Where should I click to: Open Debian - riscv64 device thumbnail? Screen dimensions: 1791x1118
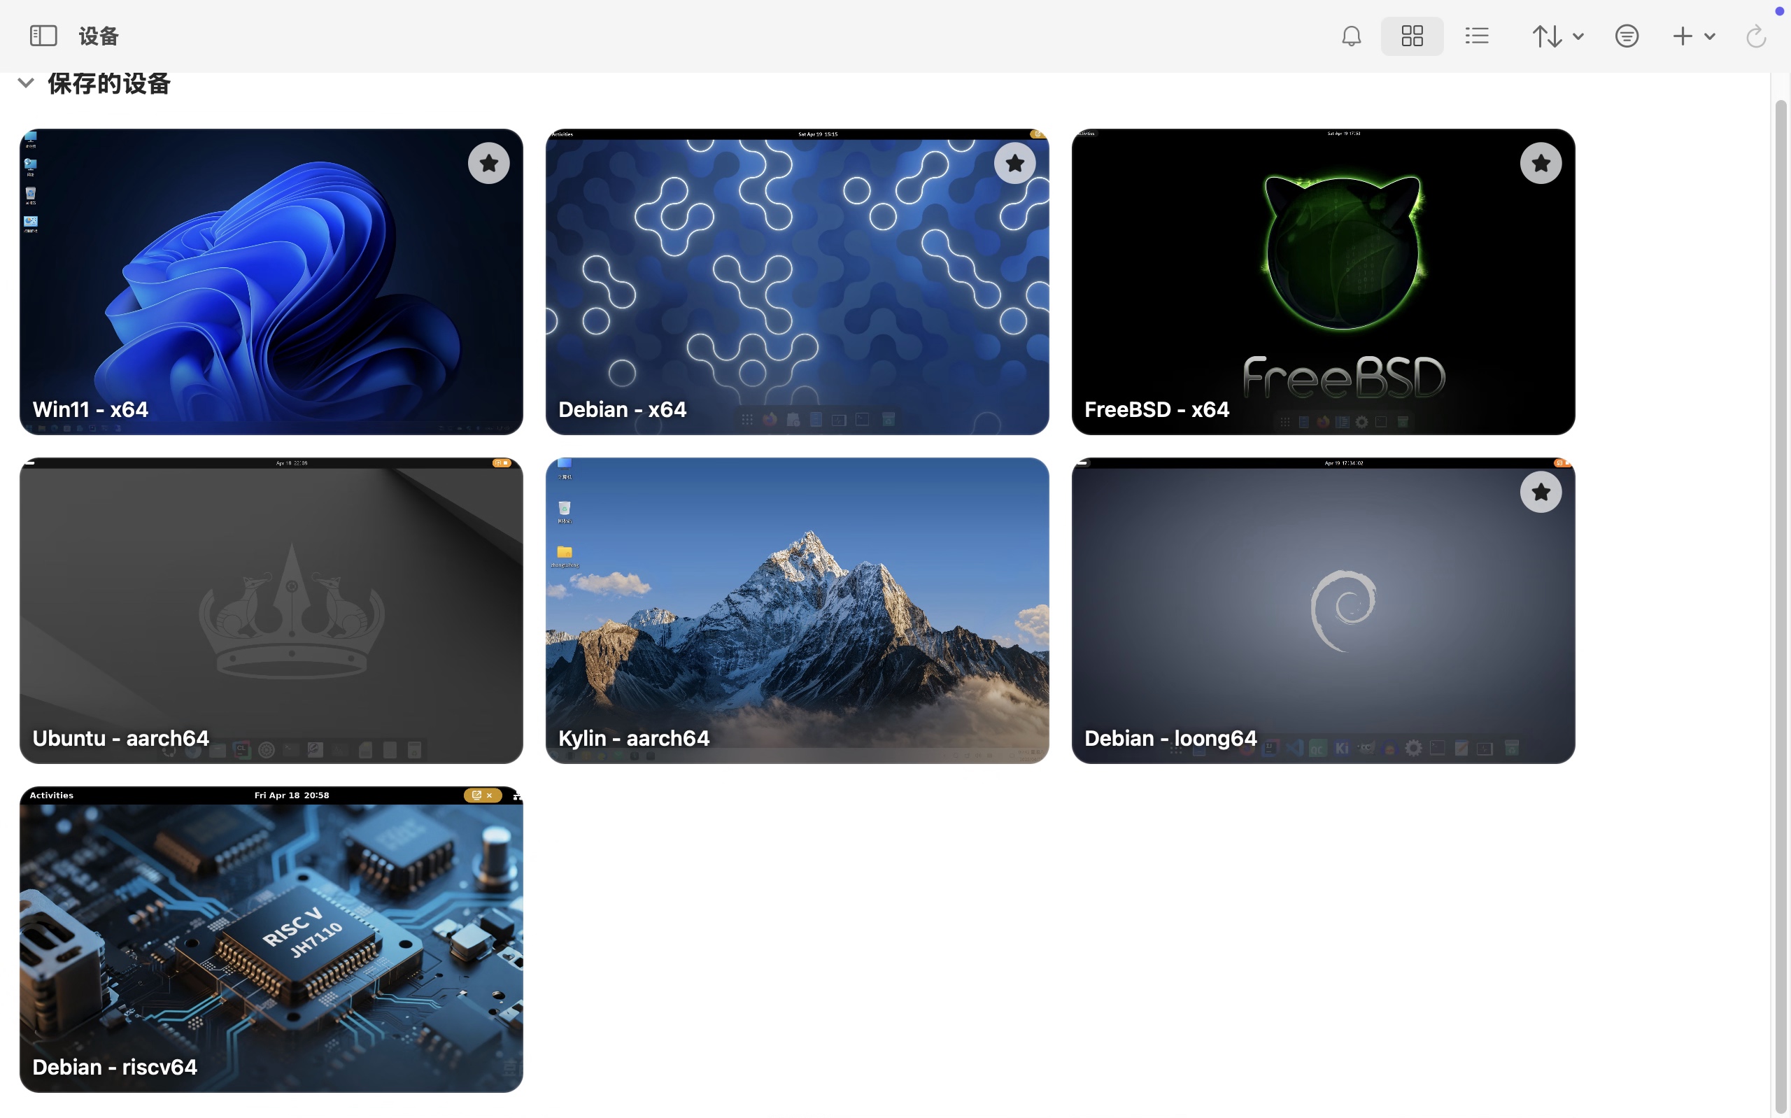[x=271, y=939]
